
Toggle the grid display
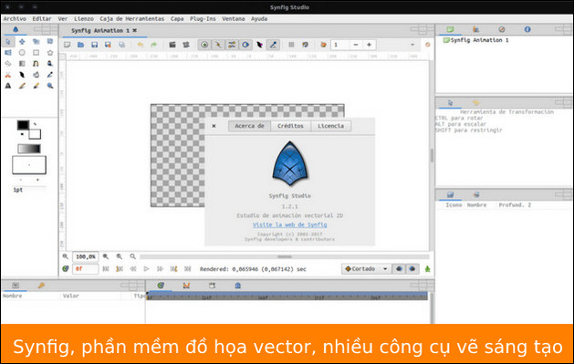291,45
